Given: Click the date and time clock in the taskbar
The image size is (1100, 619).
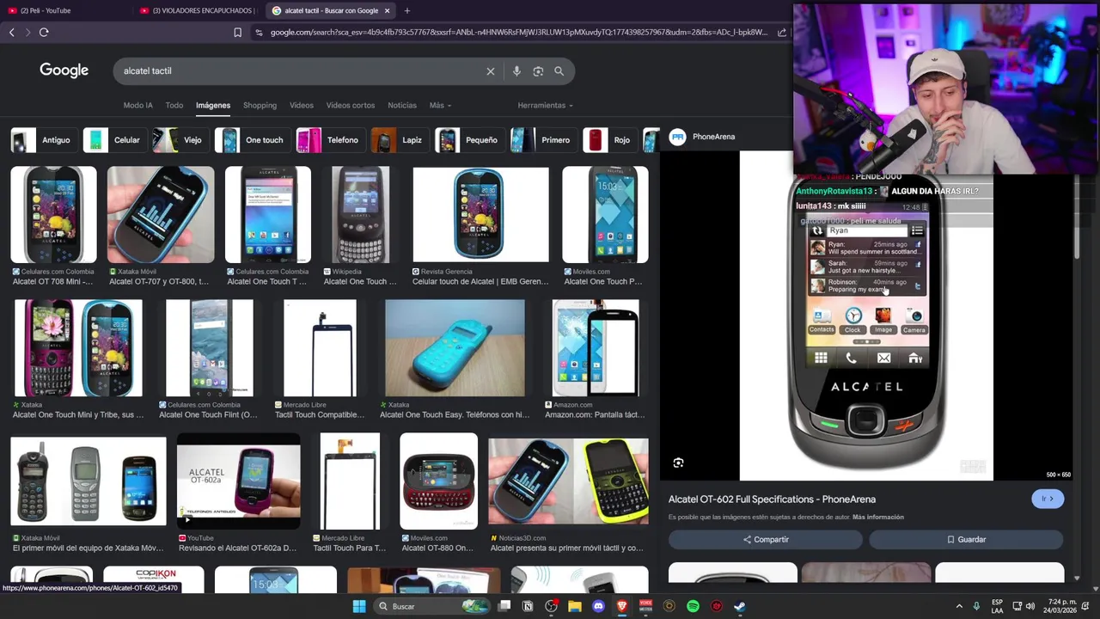Looking at the screenshot, I should click(x=1062, y=606).
